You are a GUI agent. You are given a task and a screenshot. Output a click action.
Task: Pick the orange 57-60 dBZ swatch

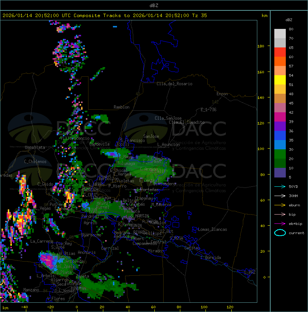point(280,61)
